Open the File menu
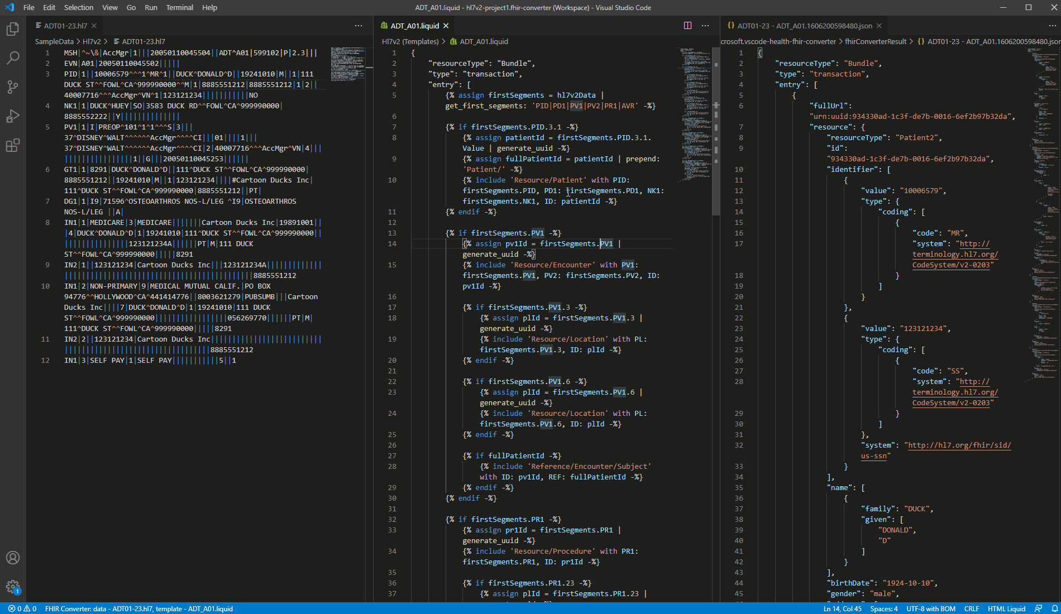The width and height of the screenshot is (1061, 614). [x=29, y=7]
